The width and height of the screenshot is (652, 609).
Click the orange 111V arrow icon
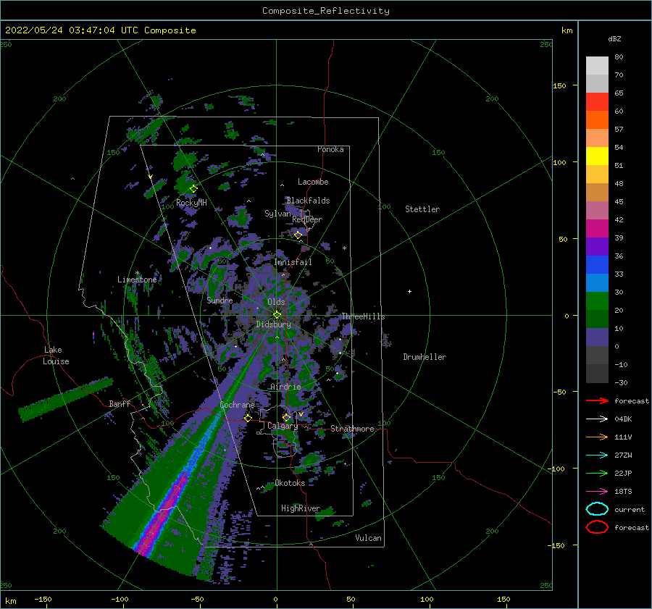coord(597,437)
